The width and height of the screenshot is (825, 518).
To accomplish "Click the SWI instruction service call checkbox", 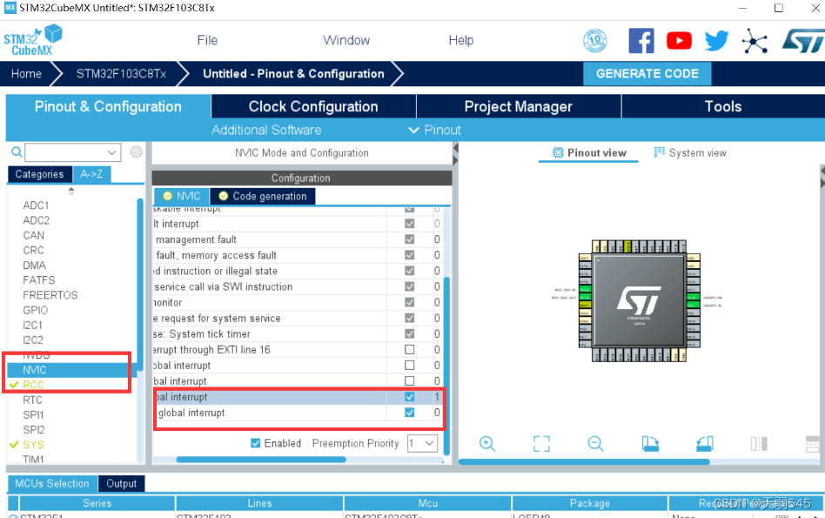I will tap(409, 286).
